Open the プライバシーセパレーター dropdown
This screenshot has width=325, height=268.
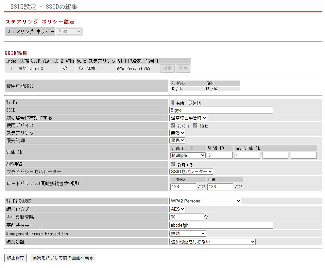click(191, 171)
